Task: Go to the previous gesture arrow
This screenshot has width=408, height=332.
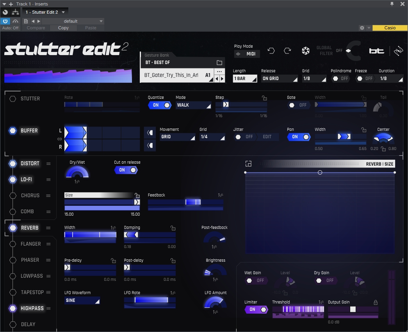Action: pos(217,79)
